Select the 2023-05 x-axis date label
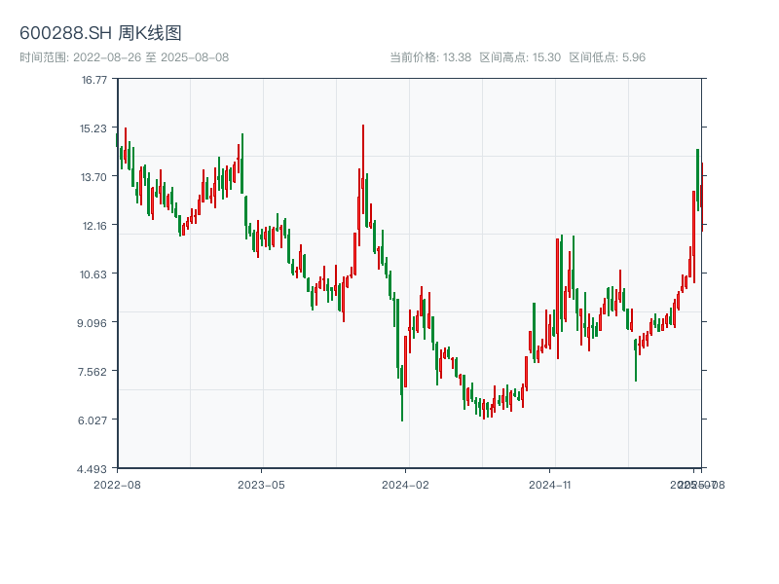This screenshot has width=779, height=584. click(261, 484)
